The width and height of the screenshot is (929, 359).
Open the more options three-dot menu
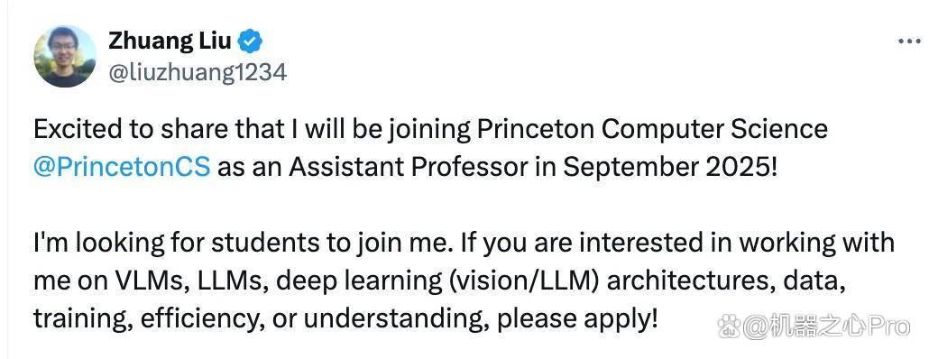[909, 41]
